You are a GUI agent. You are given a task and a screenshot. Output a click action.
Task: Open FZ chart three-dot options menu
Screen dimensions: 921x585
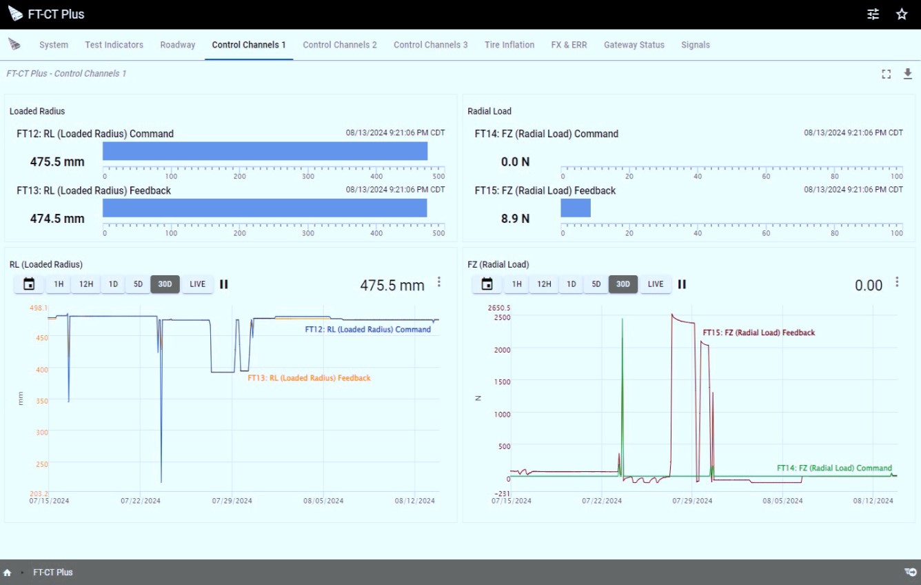pyautogui.click(x=897, y=282)
